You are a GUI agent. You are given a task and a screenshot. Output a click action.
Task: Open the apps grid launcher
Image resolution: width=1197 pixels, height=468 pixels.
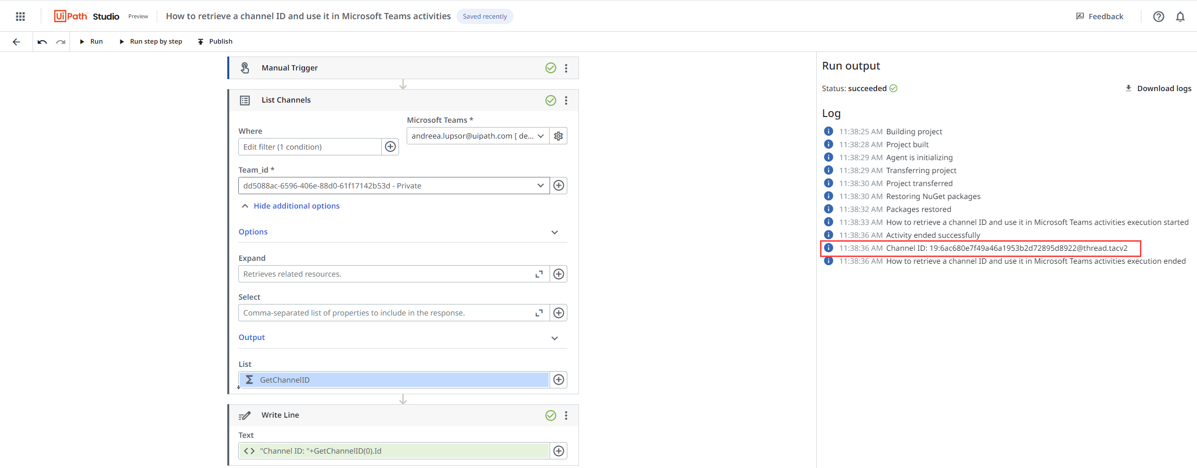click(x=20, y=16)
